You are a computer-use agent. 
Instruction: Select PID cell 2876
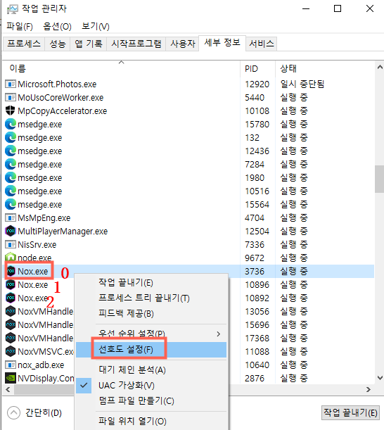tap(255, 379)
